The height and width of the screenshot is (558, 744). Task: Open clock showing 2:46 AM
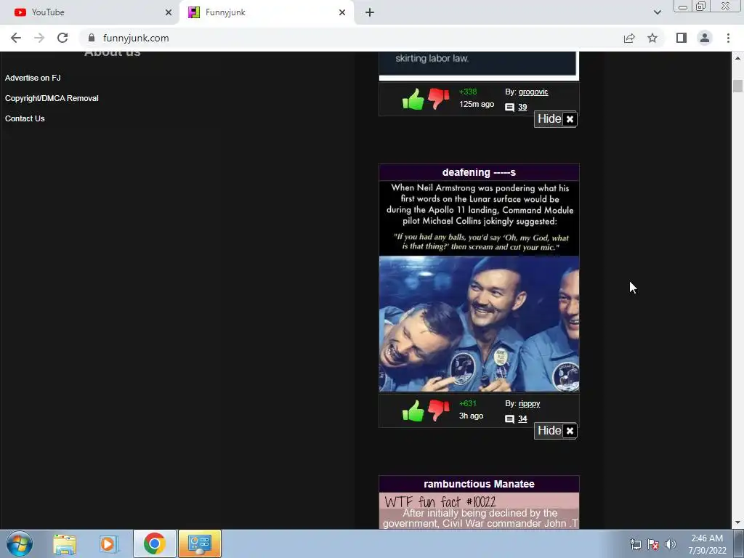click(707, 544)
